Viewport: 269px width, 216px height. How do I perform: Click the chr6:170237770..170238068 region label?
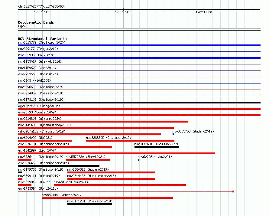[41, 6]
